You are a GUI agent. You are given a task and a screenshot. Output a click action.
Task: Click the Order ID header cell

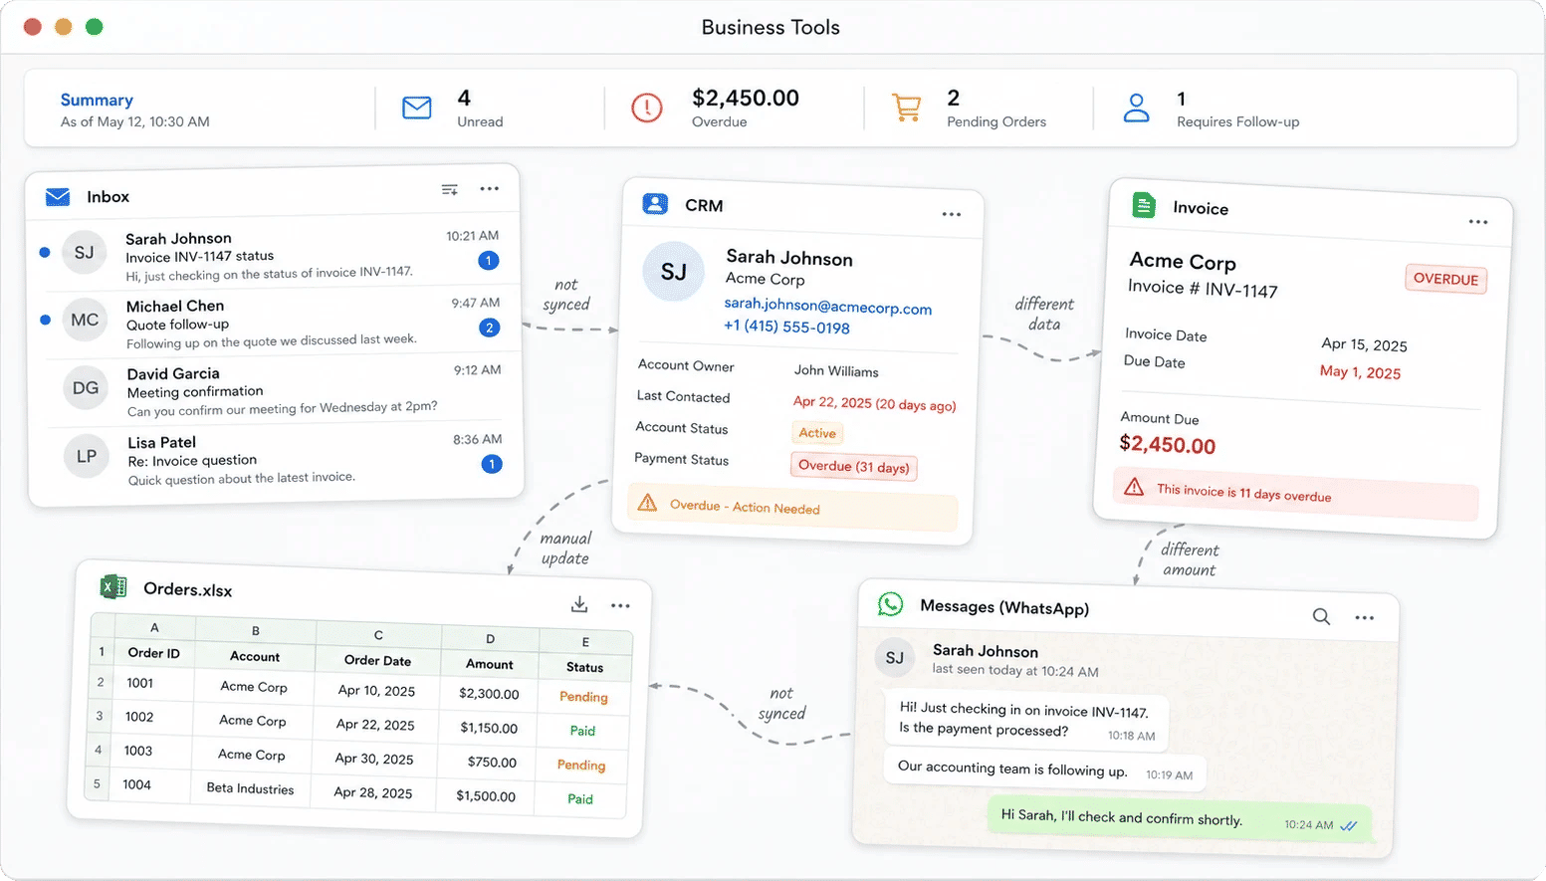point(153,653)
